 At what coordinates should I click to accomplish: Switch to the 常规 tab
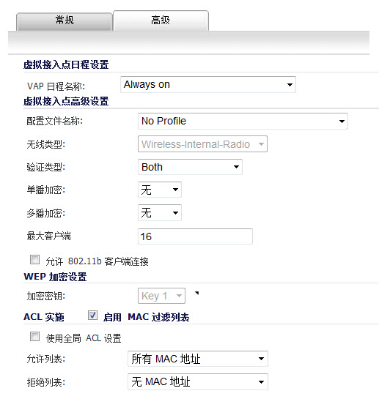[65, 21]
